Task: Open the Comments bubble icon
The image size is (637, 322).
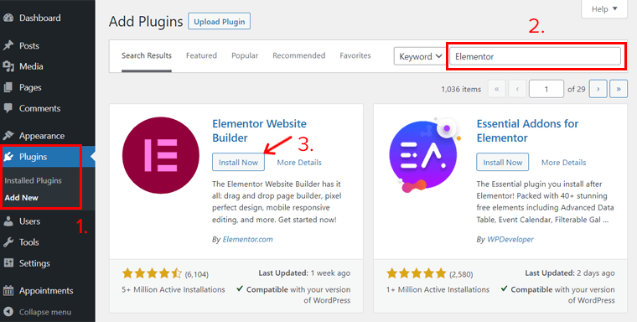Action: click(x=8, y=108)
